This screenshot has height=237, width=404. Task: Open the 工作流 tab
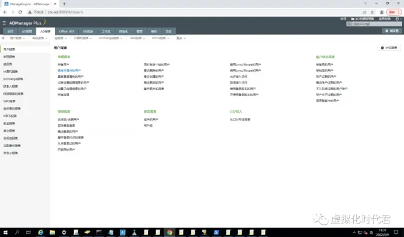[106, 31]
